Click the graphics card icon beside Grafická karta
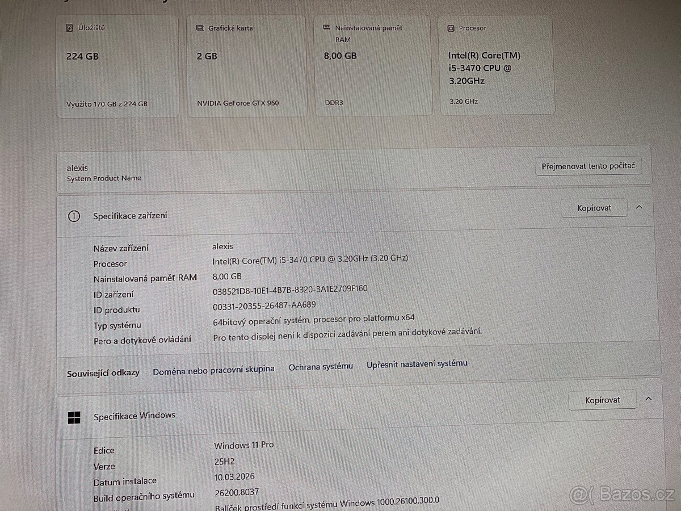681x511 pixels. 200,28
